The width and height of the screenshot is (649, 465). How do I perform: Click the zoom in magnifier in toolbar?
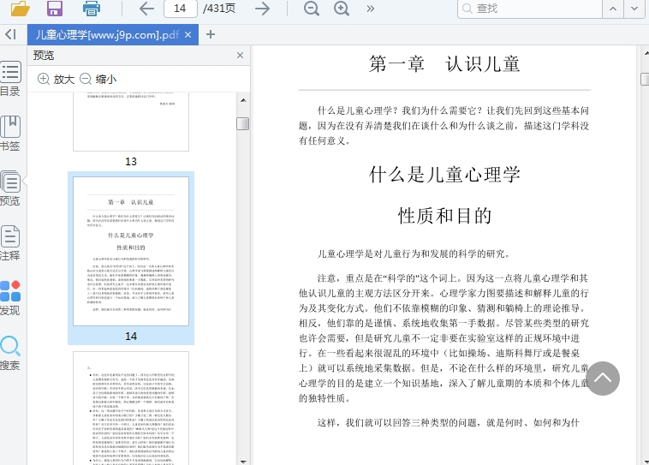[342, 9]
